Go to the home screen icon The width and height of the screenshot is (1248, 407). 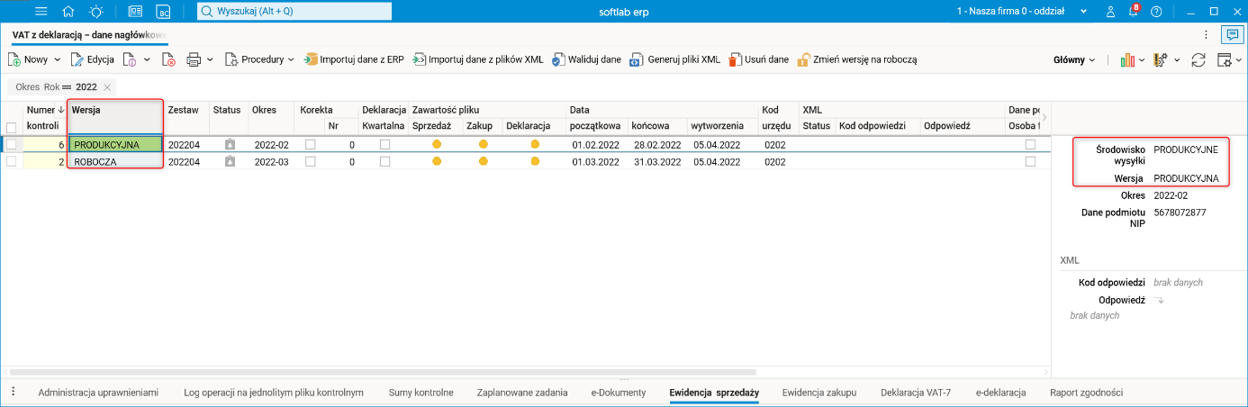click(x=68, y=12)
